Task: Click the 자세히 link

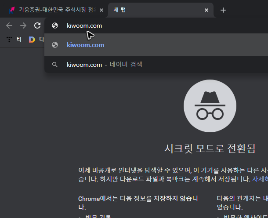Action: pos(260,179)
